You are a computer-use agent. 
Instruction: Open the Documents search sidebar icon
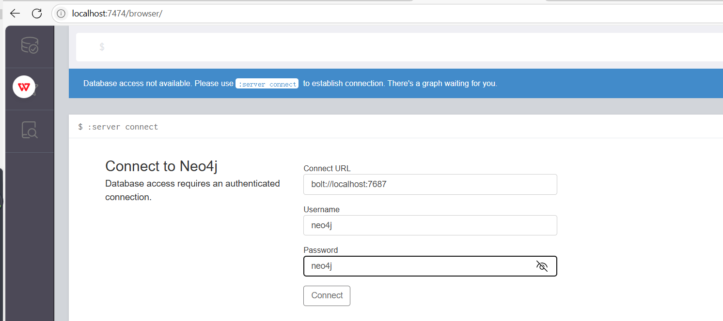(30, 131)
